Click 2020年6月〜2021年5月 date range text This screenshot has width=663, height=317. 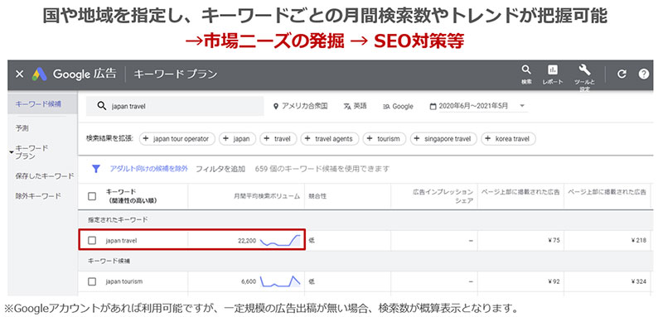(473, 107)
